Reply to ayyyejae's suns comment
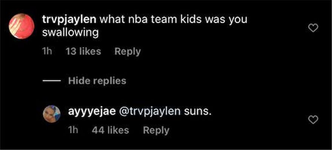332x150 pixels. point(156,130)
